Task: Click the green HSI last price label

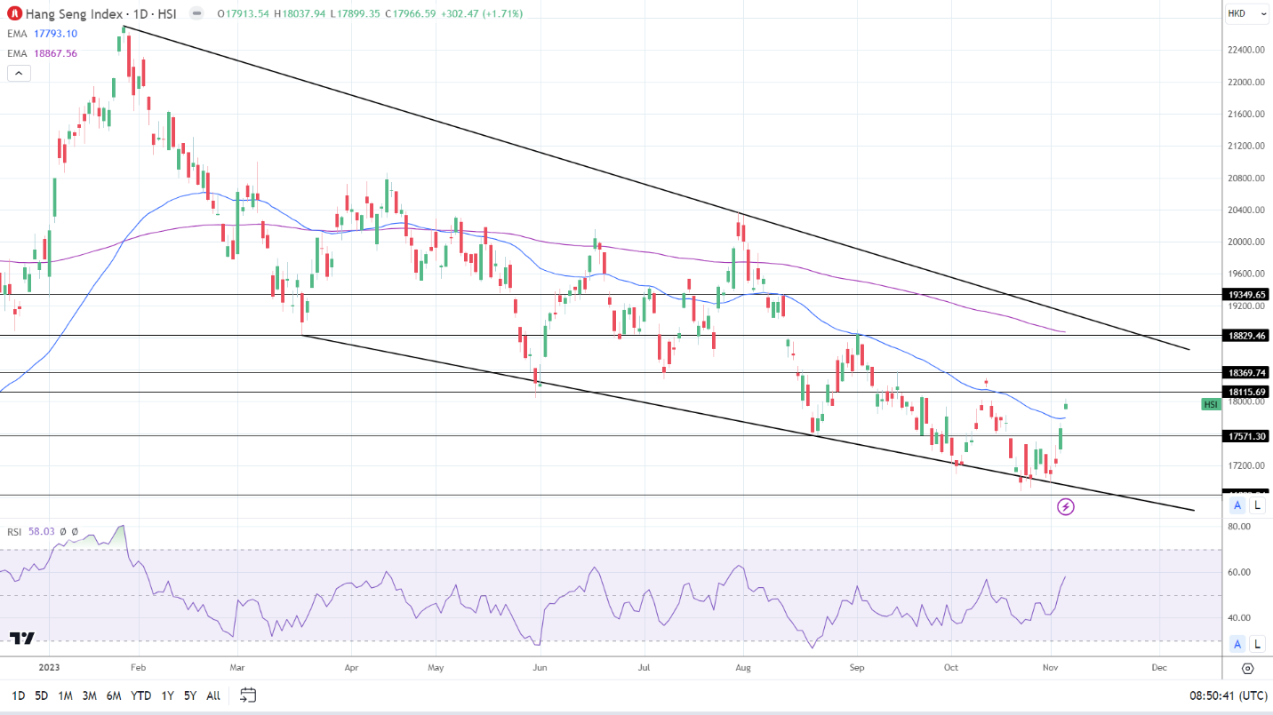Action: coord(1211,404)
